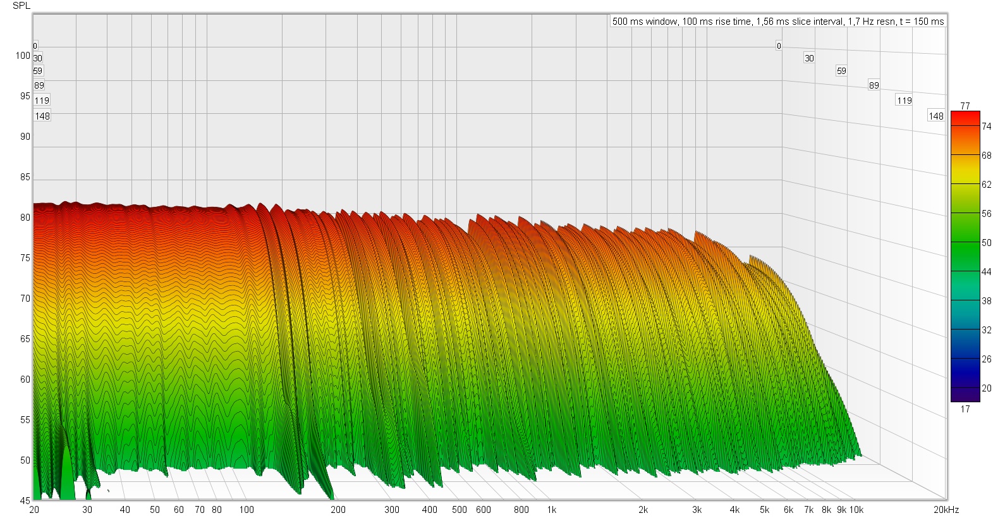Viewport: 1005px width, 518px height.
Task: Click the 200 Hz frequency axis label
Action: click(x=338, y=510)
